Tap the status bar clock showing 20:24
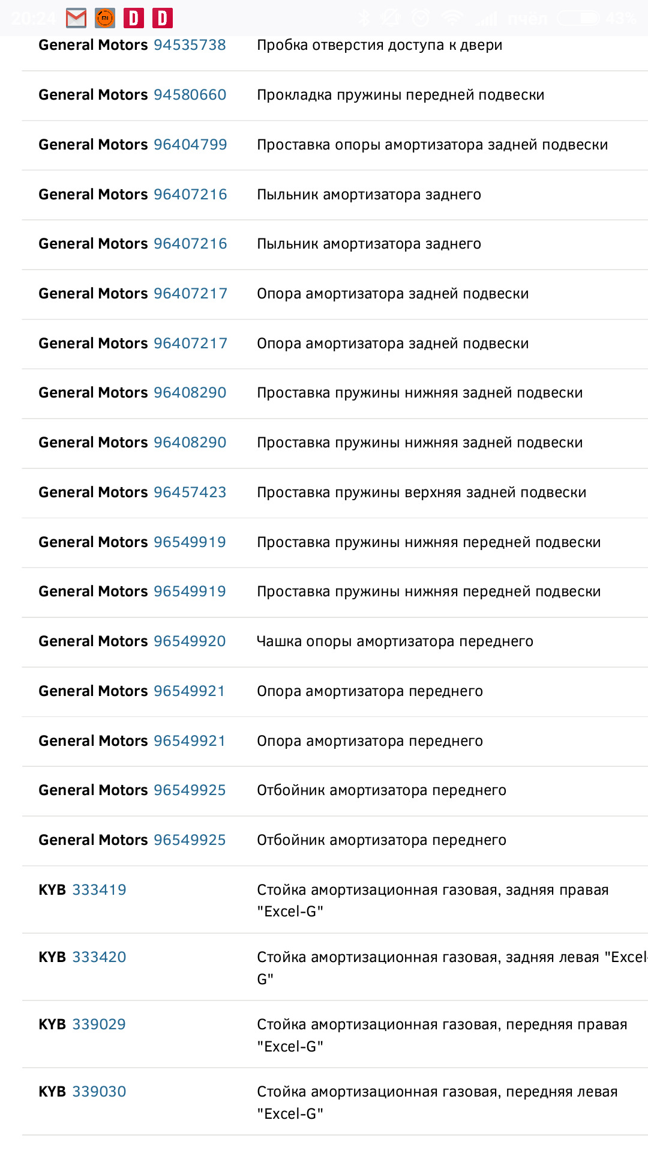The image size is (648, 1153). (x=33, y=19)
